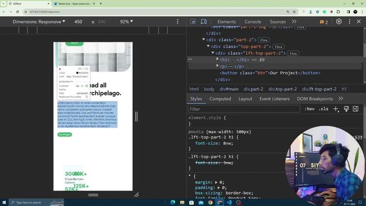Open the Windows Start menu

pyautogui.click(x=4, y=203)
